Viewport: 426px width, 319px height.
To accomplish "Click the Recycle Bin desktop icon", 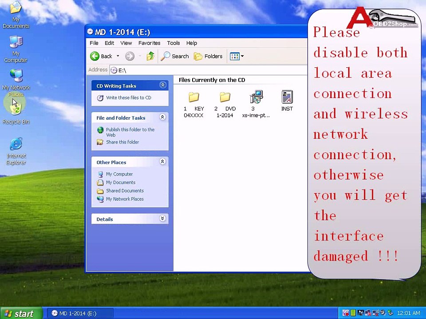I will coord(16,114).
